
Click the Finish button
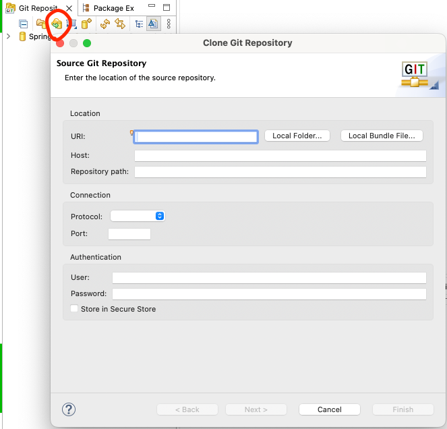pos(403,409)
